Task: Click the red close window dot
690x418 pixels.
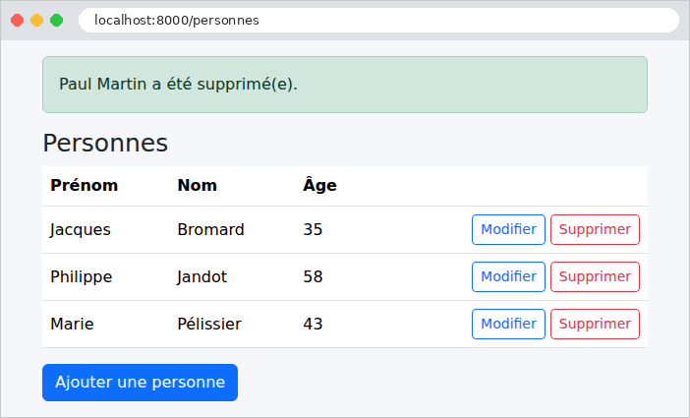Action: [x=17, y=21]
